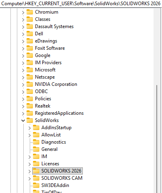Image resolution: width=162 pixels, height=193 pixels.
Task: Select the IM Providers key label
Action: pyautogui.click(x=48, y=63)
